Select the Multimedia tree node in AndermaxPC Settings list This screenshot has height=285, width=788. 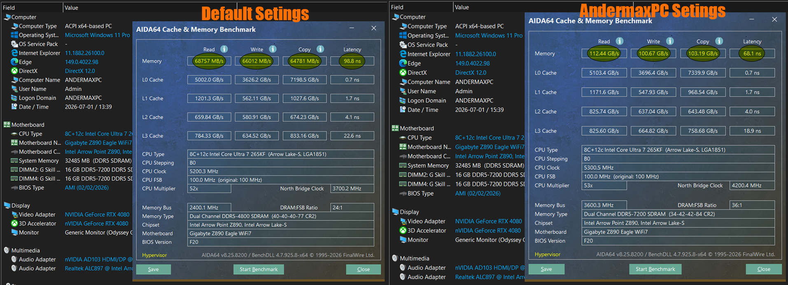(414, 259)
